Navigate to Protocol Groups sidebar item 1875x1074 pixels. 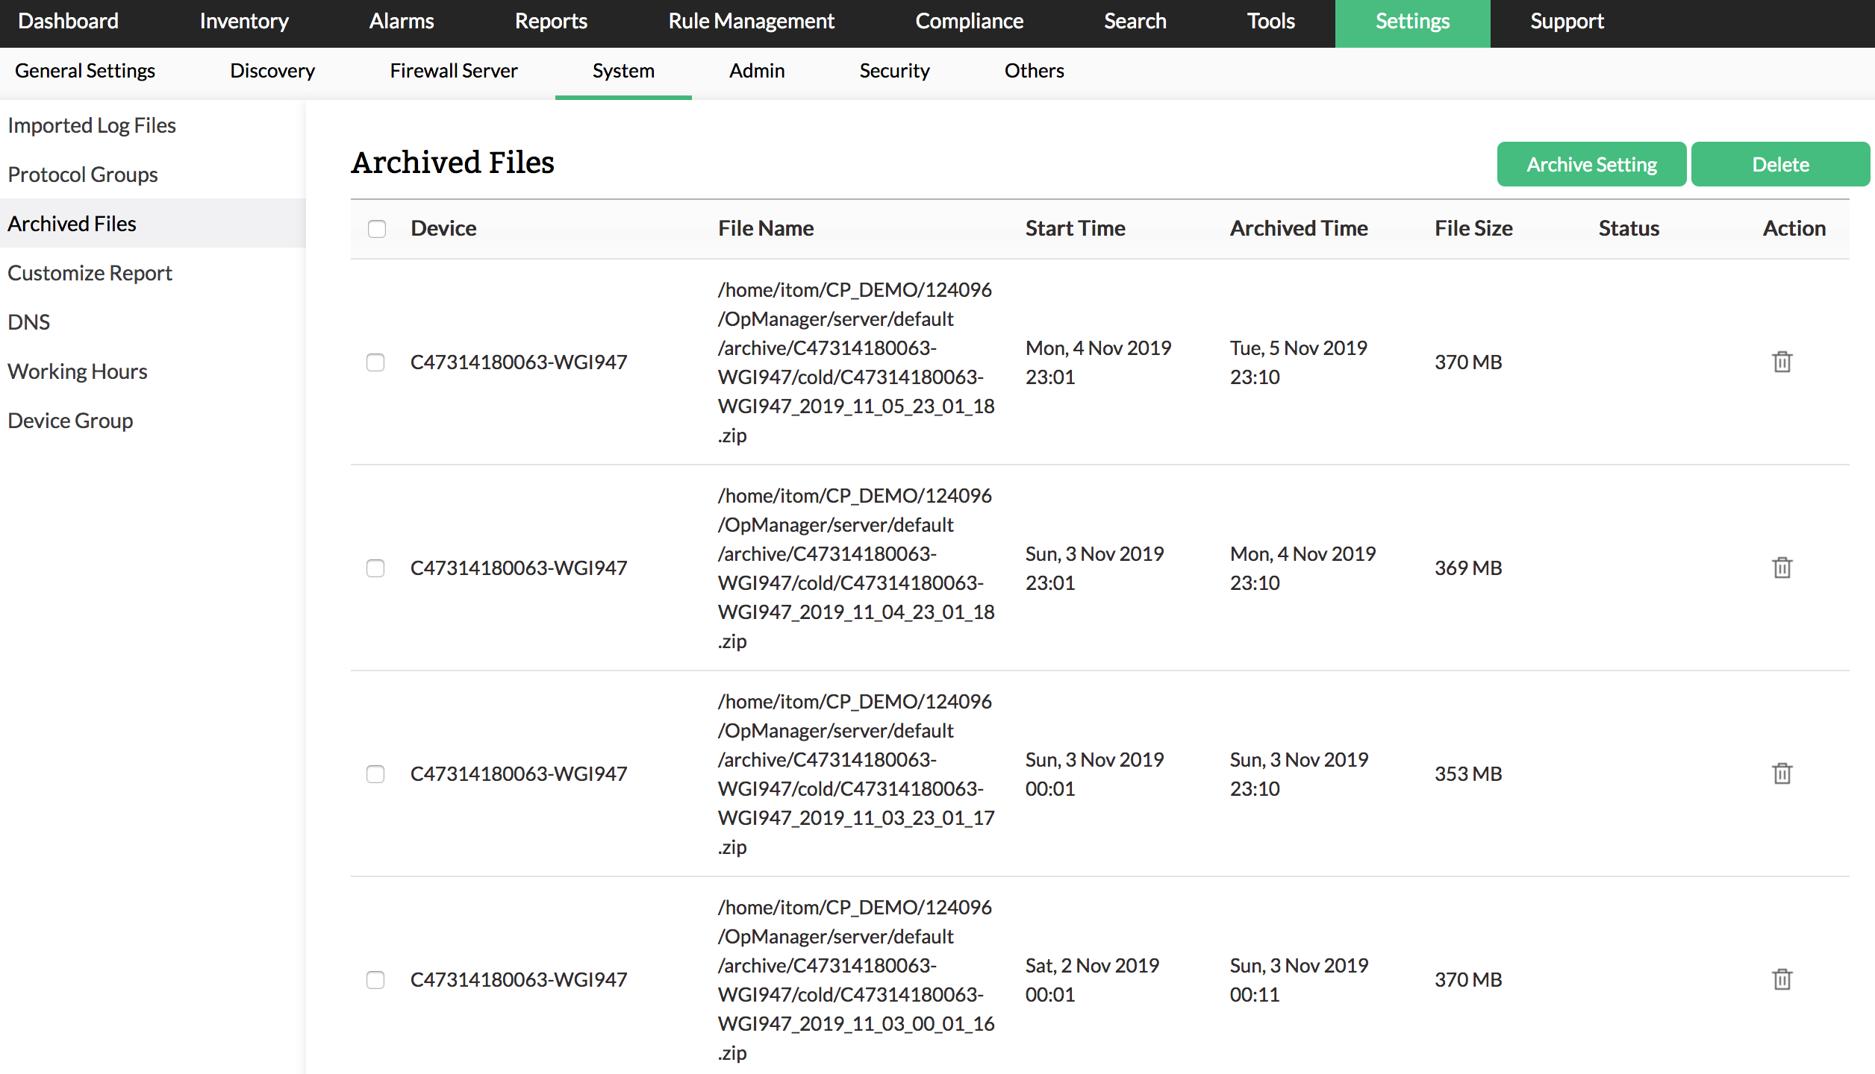(x=83, y=175)
